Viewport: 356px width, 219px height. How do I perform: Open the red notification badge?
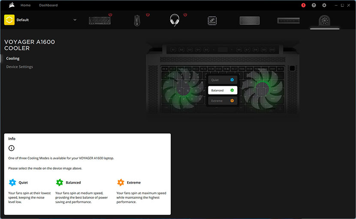(303, 5)
